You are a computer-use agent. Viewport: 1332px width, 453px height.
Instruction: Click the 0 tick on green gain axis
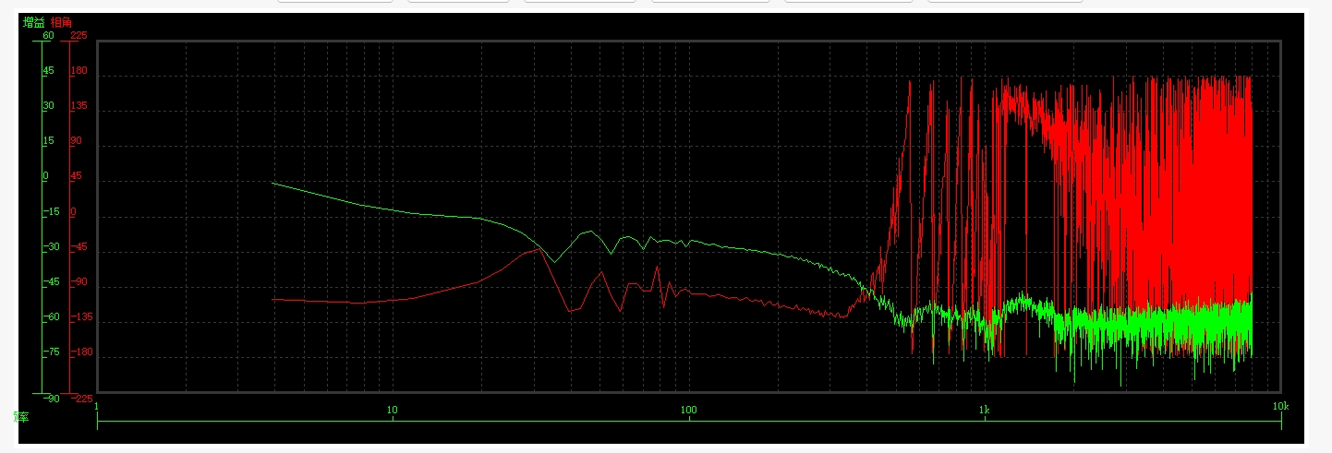point(46,176)
